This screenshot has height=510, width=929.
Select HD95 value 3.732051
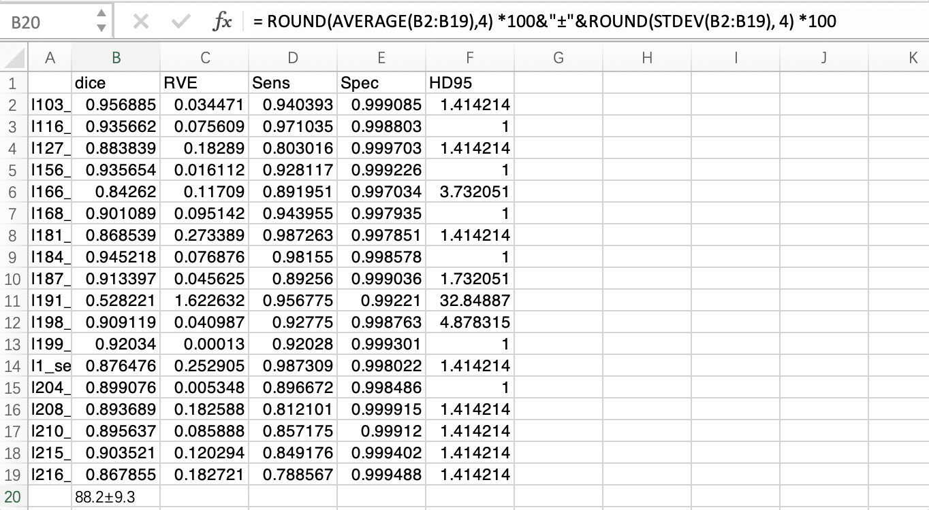click(470, 192)
